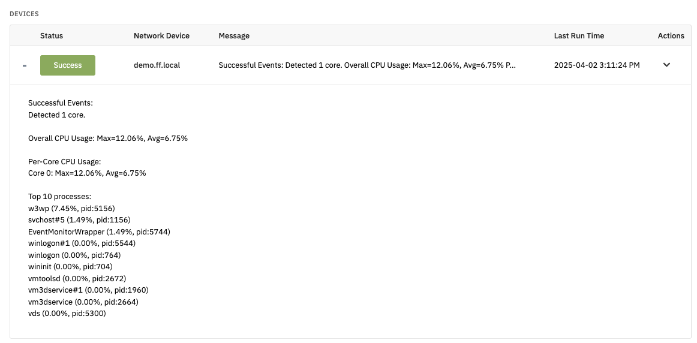Click the Message column header
697x343 pixels.
234,35
